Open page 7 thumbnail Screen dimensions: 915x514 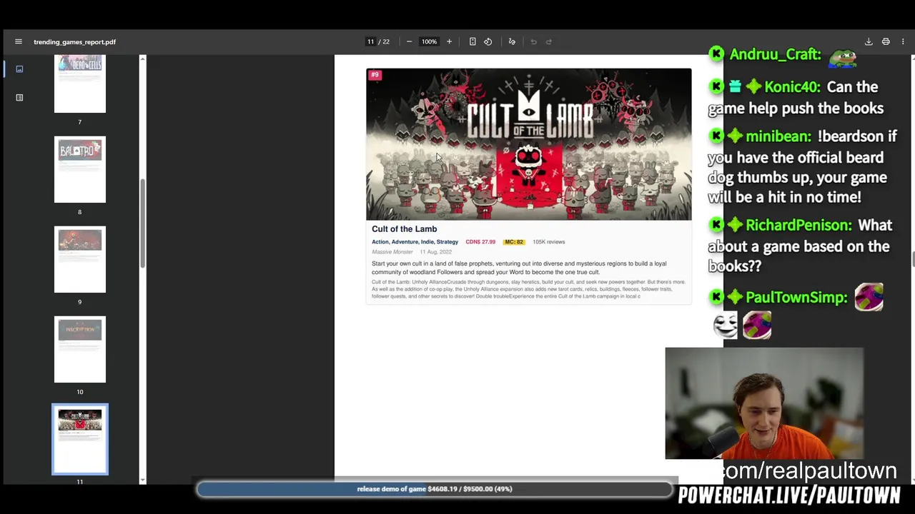80,84
